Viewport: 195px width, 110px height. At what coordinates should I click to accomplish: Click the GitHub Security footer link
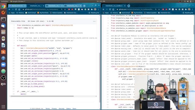[62, 109]
